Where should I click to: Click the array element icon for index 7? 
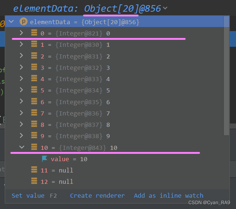pos(34,113)
